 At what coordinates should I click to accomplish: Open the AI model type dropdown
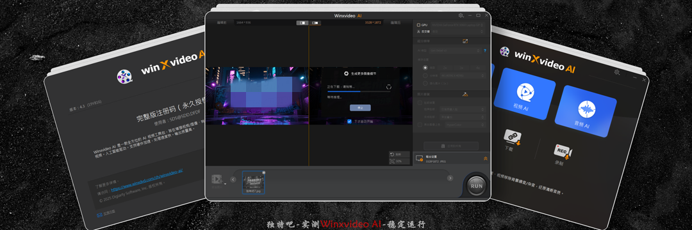(456, 51)
